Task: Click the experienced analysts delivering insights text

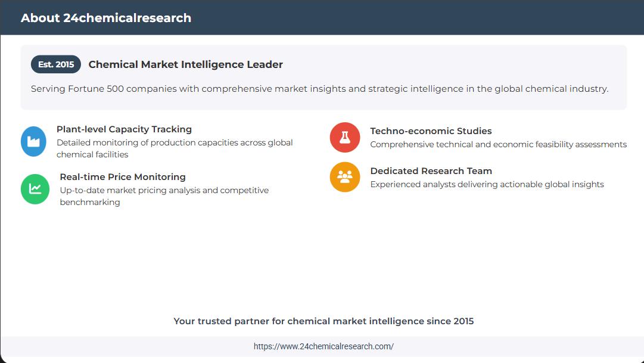Action: tap(487, 184)
